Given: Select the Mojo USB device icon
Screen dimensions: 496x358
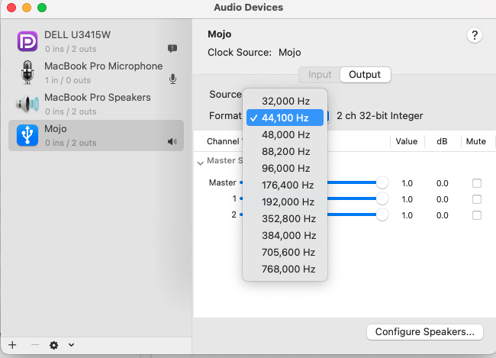Looking at the screenshot, I should pyautogui.click(x=27, y=135).
